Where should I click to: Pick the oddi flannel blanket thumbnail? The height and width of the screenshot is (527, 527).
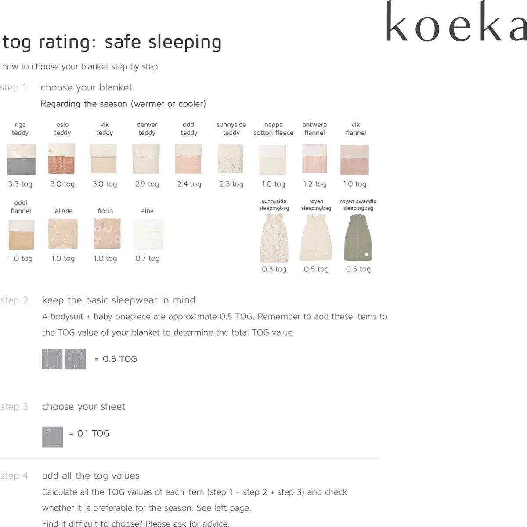point(21,234)
